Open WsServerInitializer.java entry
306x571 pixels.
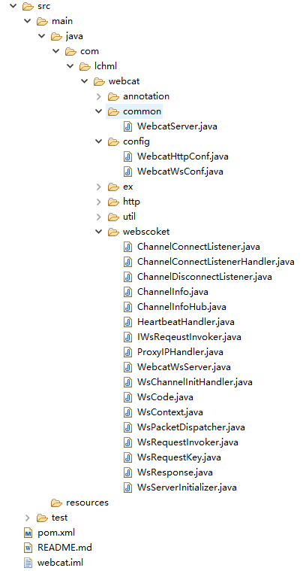point(187,487)
